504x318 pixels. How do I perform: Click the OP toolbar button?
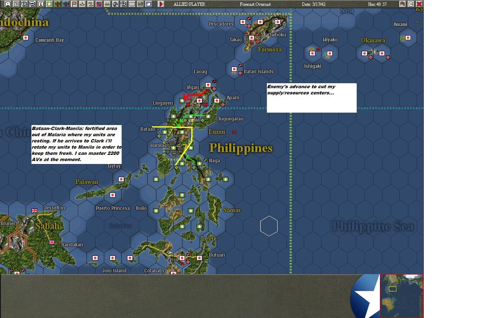tap(132, 4)
